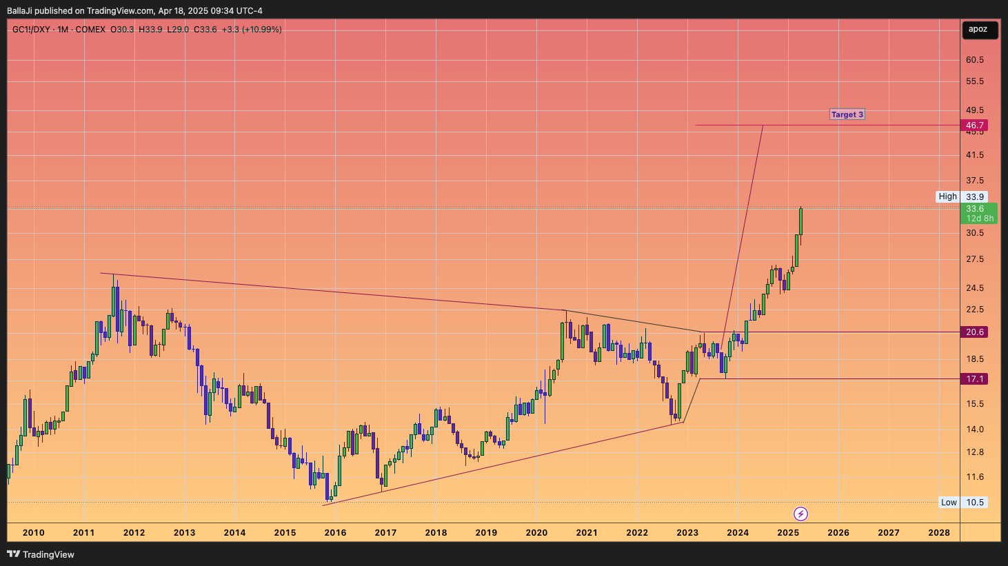Click the 46.7 target price tag
Viewport: 1008px width, 566px height.
point(974,125)
